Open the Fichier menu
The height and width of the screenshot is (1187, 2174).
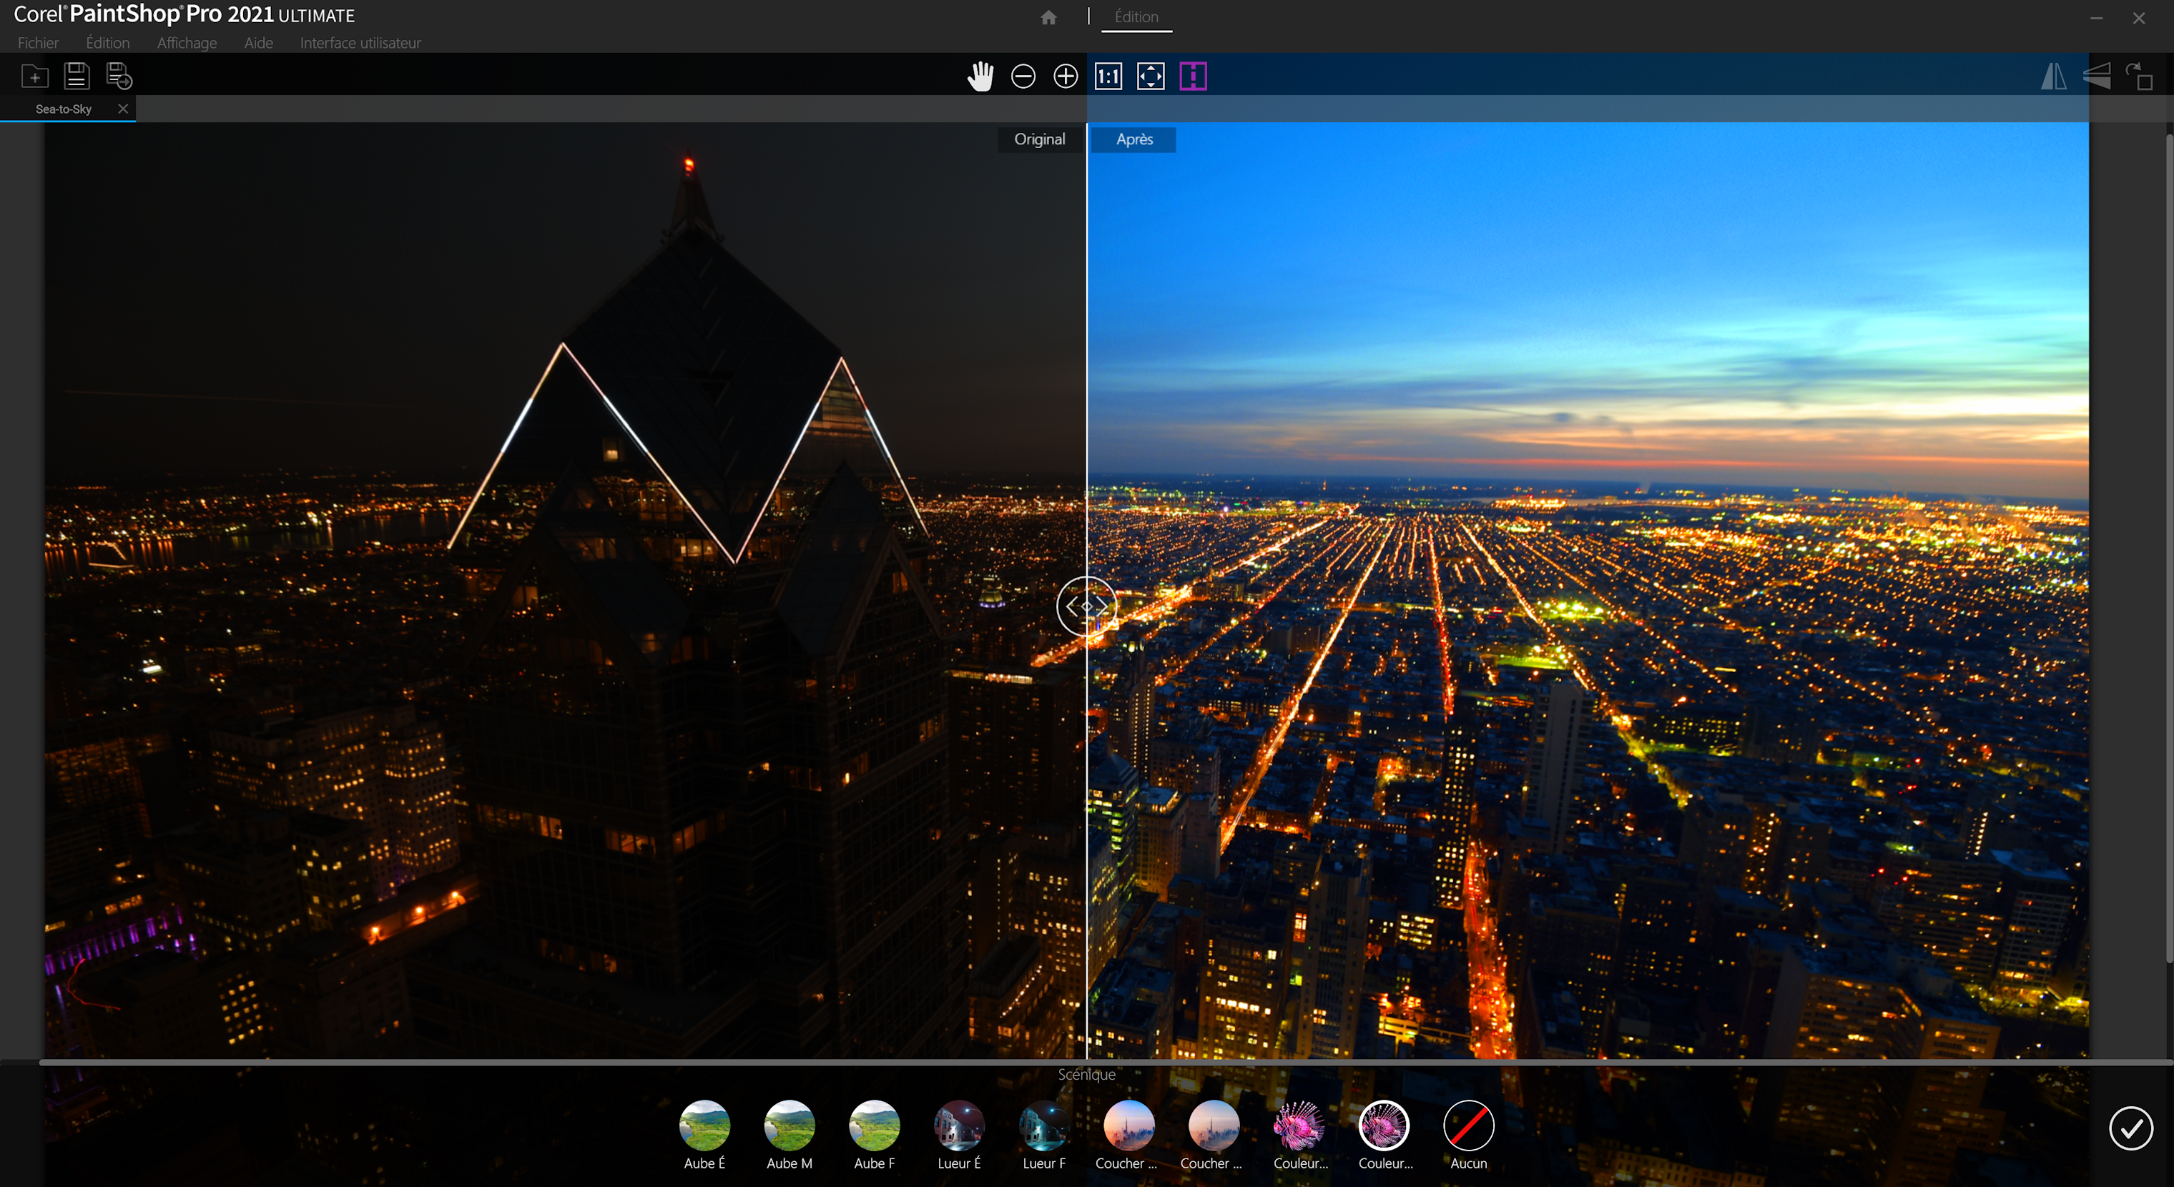click(x=38, y=43)
